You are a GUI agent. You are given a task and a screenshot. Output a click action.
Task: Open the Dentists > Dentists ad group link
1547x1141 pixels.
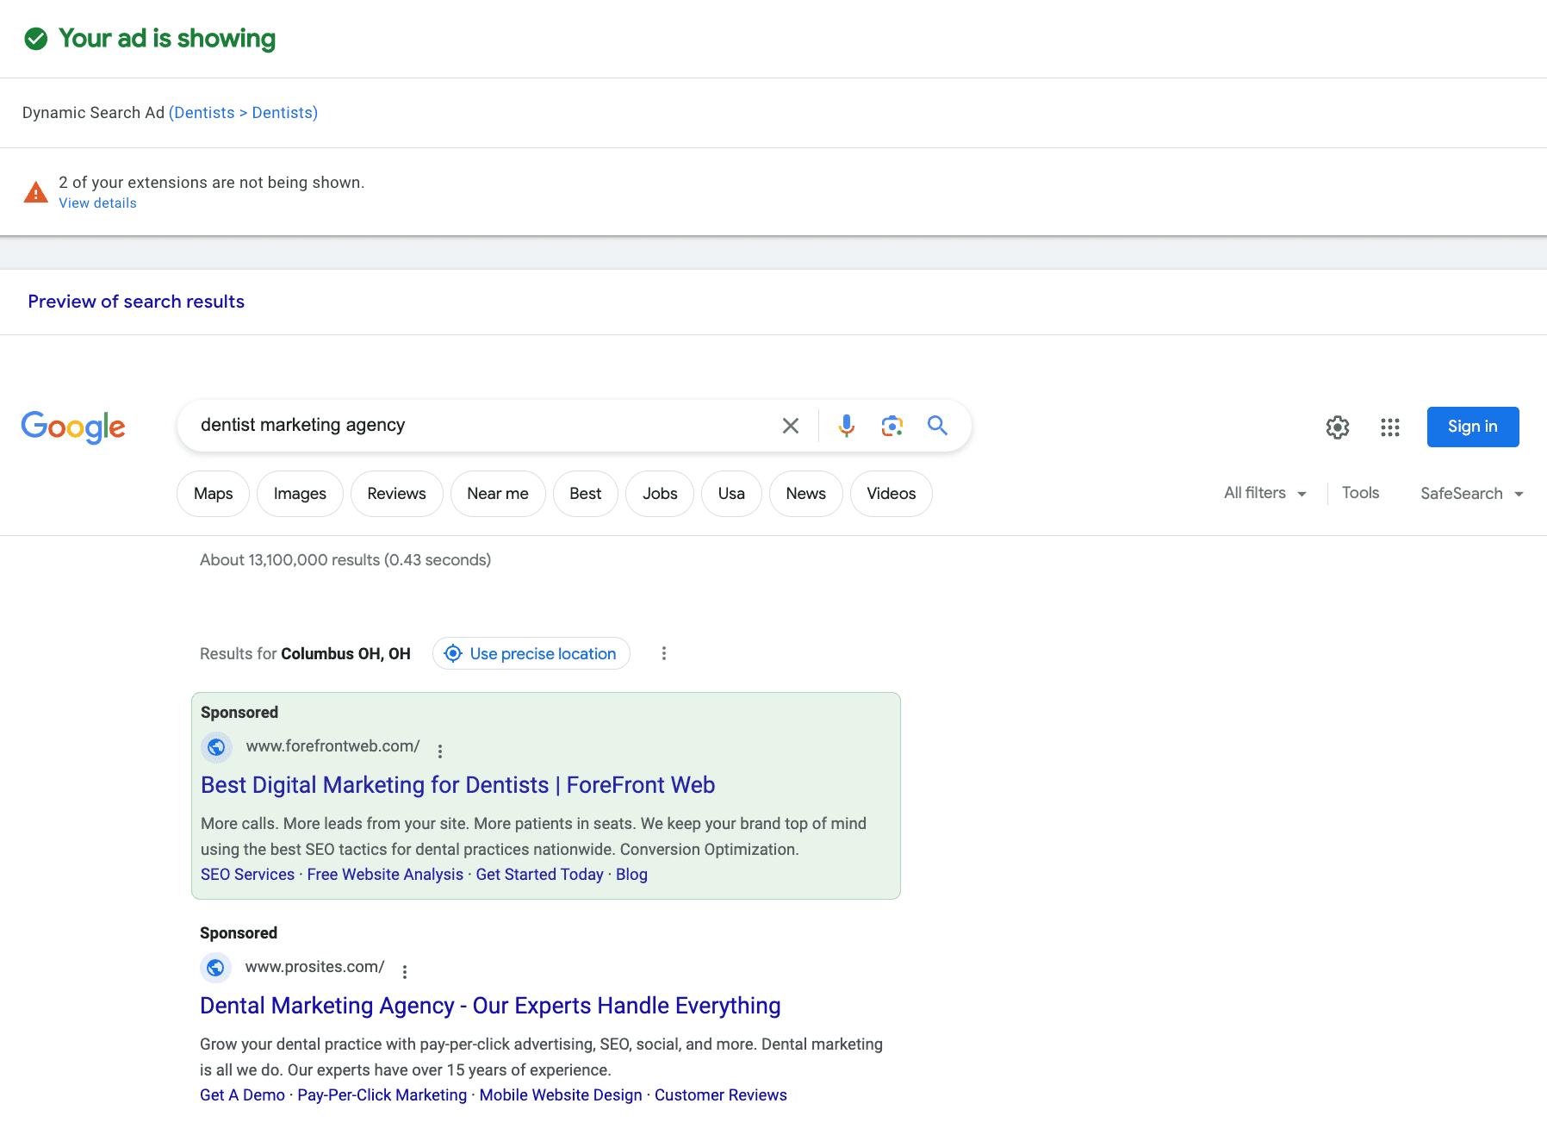[243, 113]
